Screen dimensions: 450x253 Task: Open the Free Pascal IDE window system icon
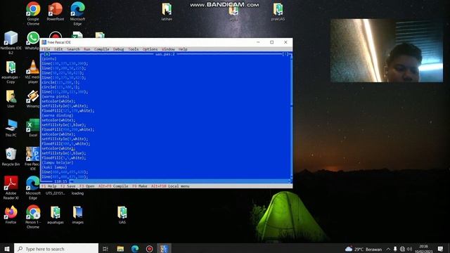[44, 42]
